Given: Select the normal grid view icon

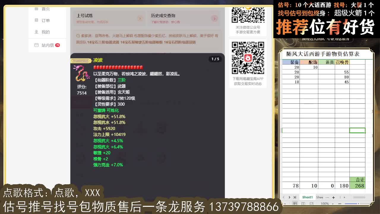Looking at the screenshot, I should (295, 203).
